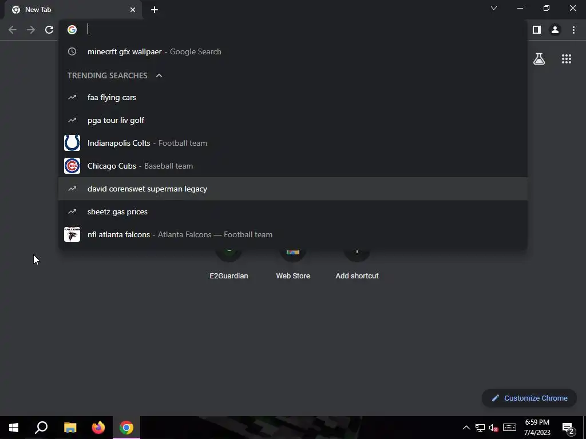Open the taskbar clock showing 6:59 PM

(x=537, y=428)
